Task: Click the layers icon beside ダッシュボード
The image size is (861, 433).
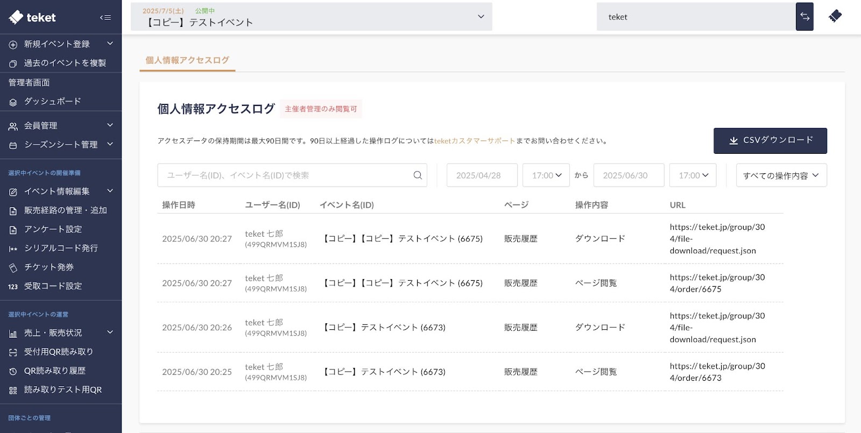Action: (x=13, y=102)
